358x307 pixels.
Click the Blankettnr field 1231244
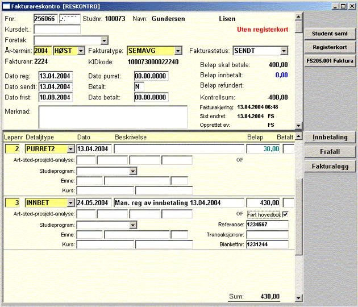267,244
